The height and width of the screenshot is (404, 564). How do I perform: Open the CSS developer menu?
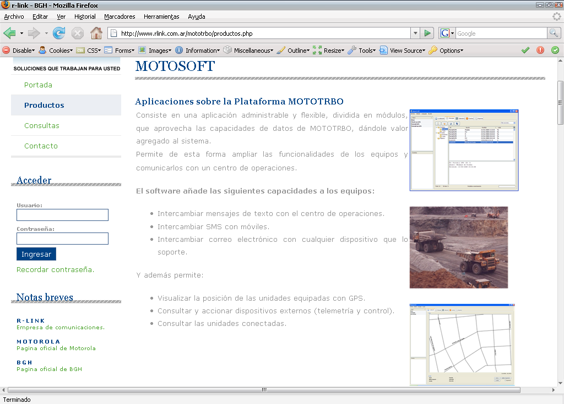89,50
